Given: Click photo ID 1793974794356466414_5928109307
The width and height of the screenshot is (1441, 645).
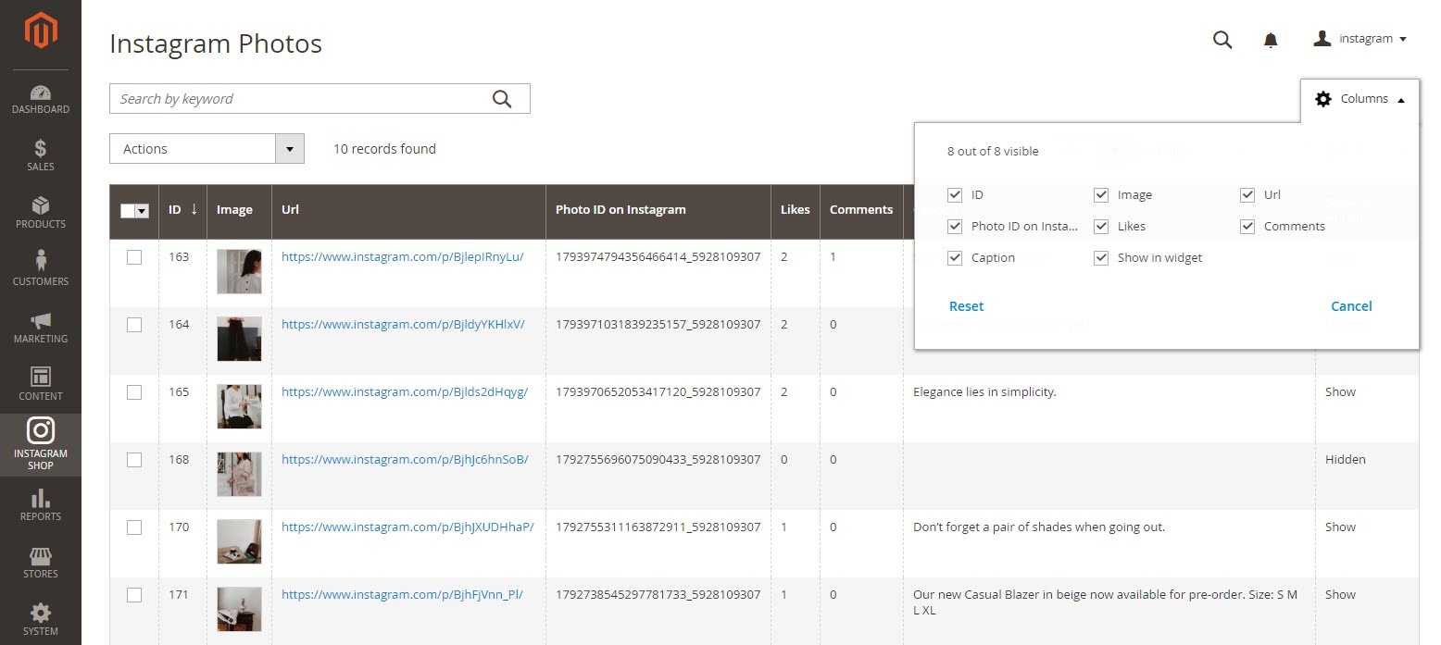Looking at the screenshot, I should (658, 257).
